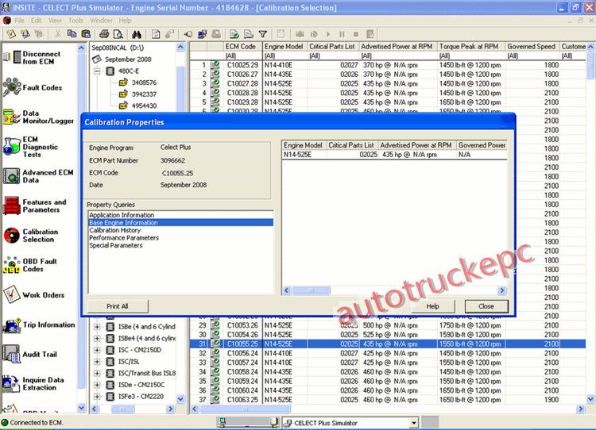Open the Edit menu
596x430 pixels.
(36, 21)
